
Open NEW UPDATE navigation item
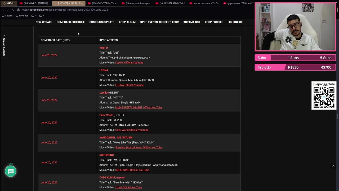click(x=44, y=22)
